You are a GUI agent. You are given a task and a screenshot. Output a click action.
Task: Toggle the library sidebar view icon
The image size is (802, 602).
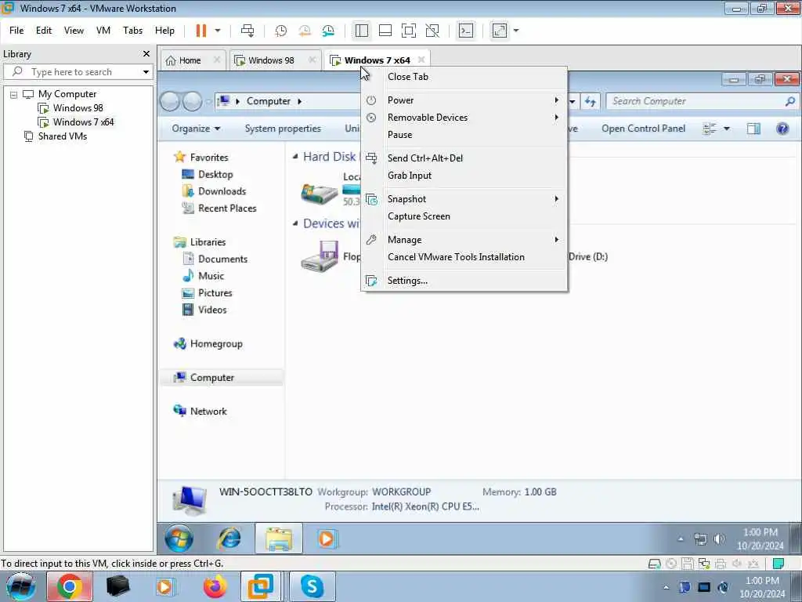(362, 31)
